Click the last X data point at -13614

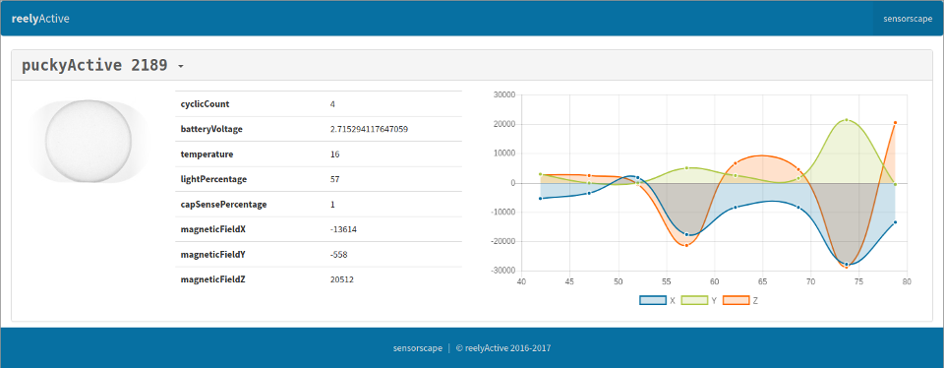(x=895, y=222)
